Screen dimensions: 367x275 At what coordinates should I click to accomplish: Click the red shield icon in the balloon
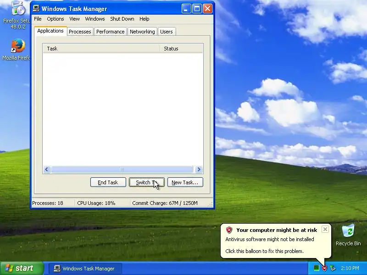pyautogui.click(x=229, y=230)
